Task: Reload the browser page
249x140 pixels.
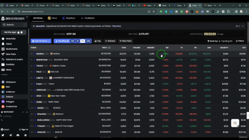Action: (x=12, y=12)
